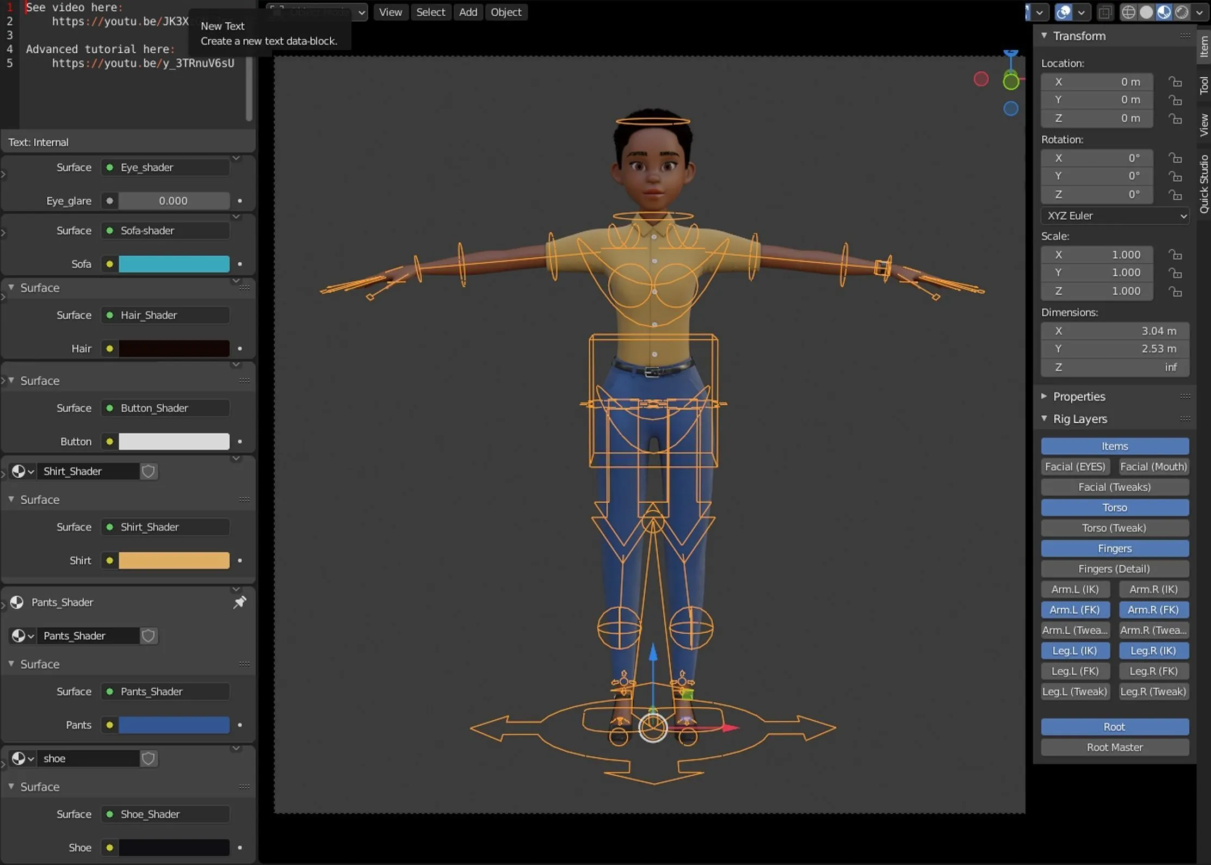This screenshot has height=865, width=1211.
Task: Toggle the lock icon next to X location
Action: (1175, 82)
